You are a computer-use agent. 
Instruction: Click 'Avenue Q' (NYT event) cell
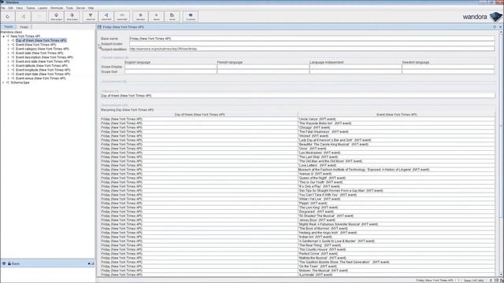pos(396,174)
